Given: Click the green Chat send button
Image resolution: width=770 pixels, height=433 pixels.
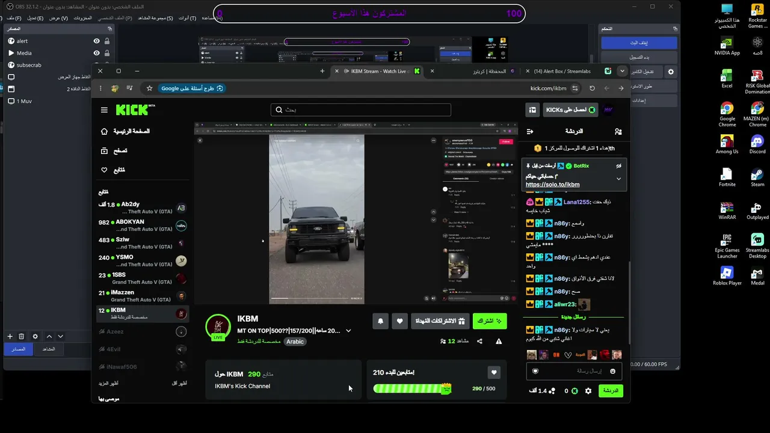Looking at the screenshot, I should pos(611,391).
